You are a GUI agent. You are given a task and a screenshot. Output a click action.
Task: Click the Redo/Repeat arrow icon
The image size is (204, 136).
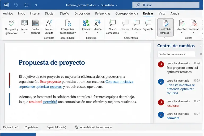tap(26, 5)
